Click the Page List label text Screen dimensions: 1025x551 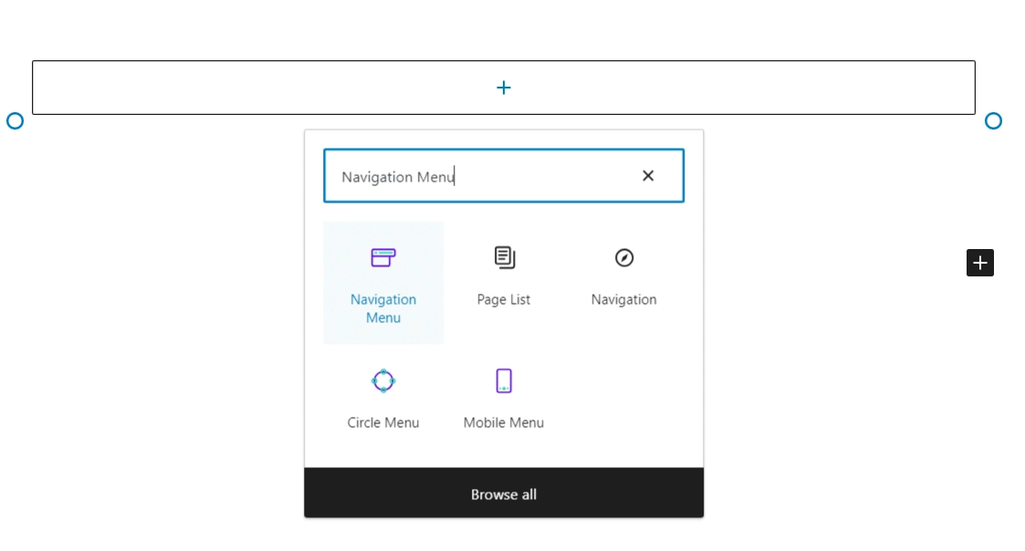coord(503,299)
